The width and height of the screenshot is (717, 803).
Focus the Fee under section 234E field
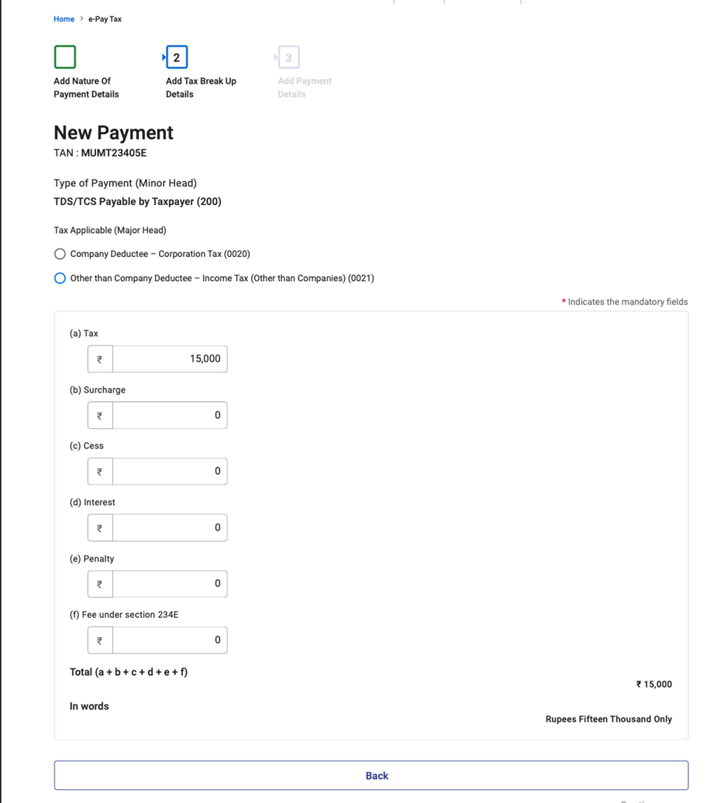(x=170, y=640)
